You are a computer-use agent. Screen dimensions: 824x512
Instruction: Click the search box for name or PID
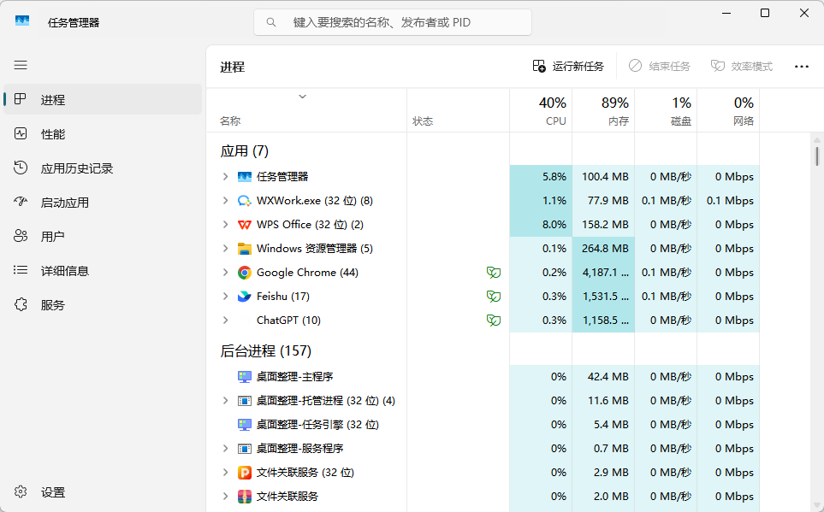393,22
